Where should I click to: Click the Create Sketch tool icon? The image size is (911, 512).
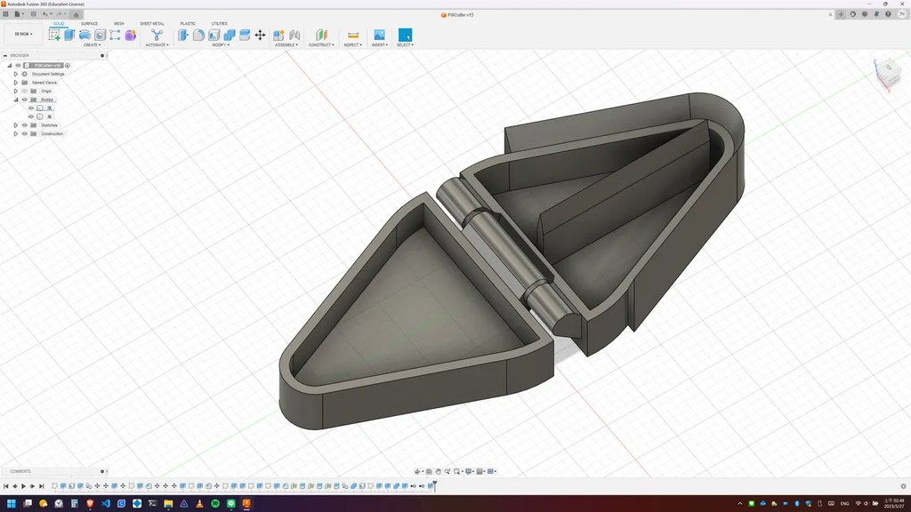55,35
